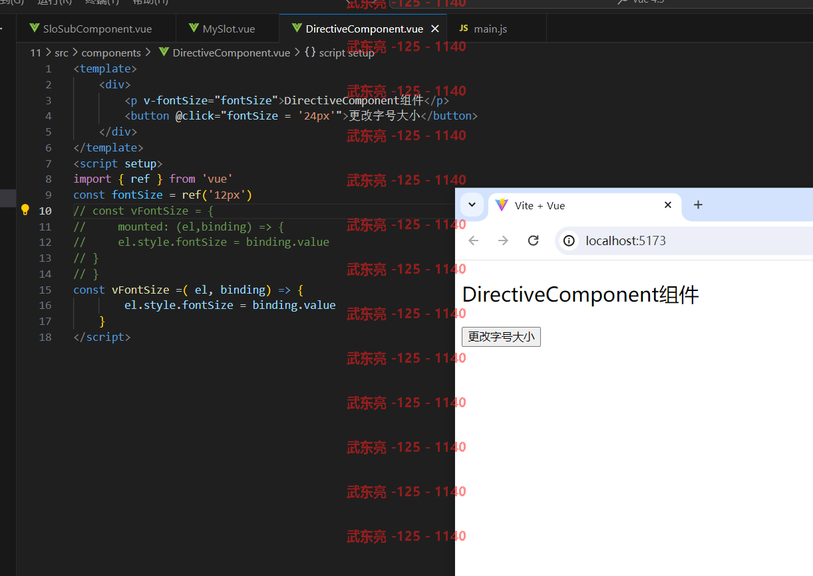Screen dimensions: 813x576
Task: Click the lightbulb code action icon
Action: [25, 210]
